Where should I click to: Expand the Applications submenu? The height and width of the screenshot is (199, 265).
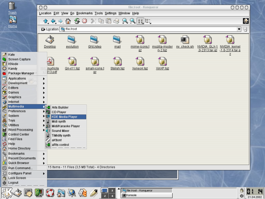tap(24, 78)
